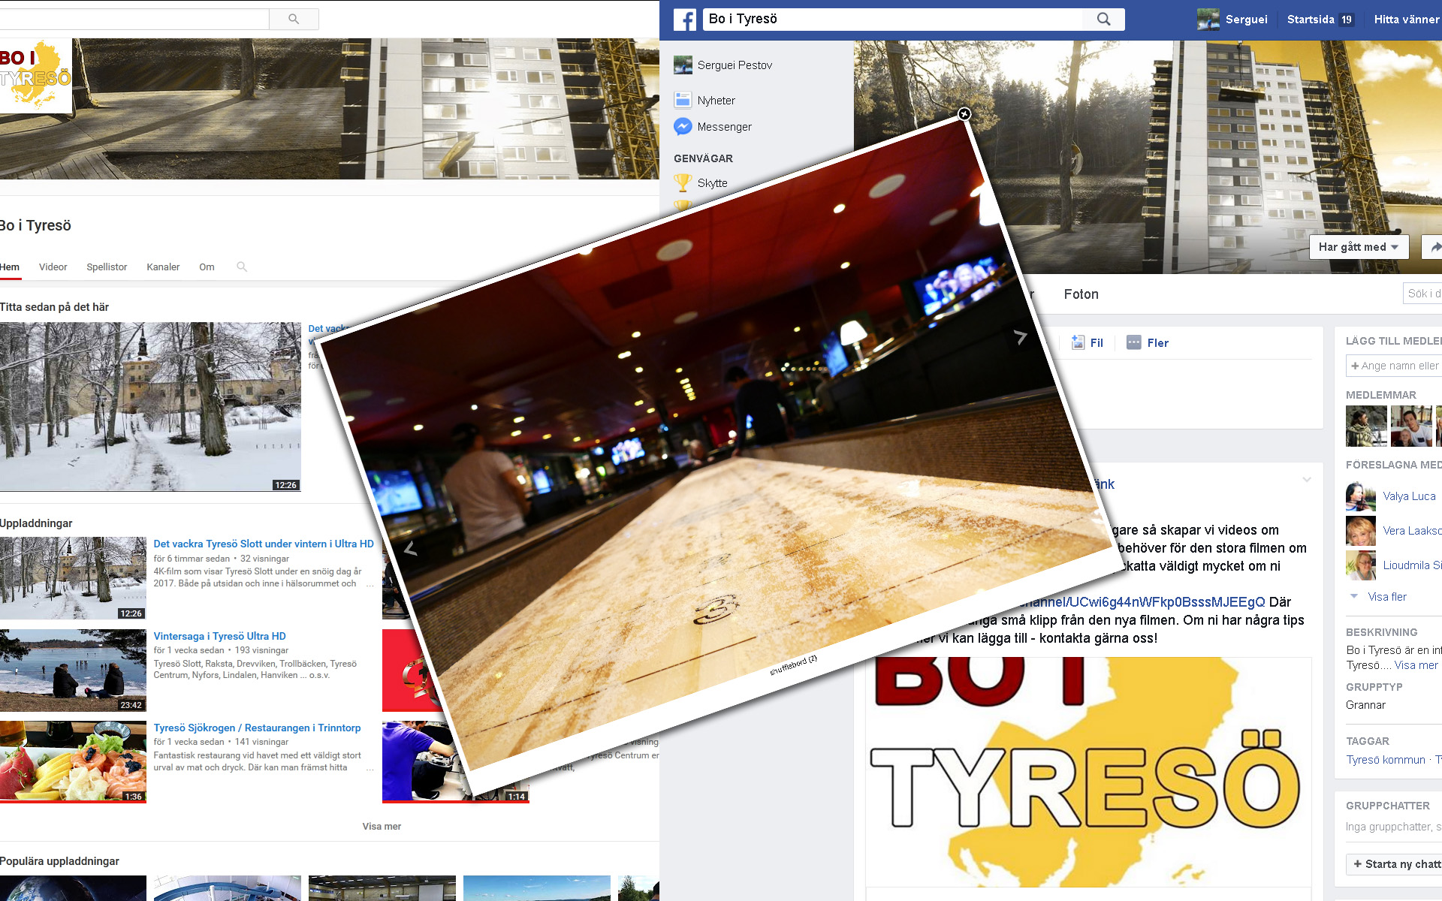1442x901 pixels.
Task: Click Startsida in Facebook top bar
Action: tap(1311, 20)
